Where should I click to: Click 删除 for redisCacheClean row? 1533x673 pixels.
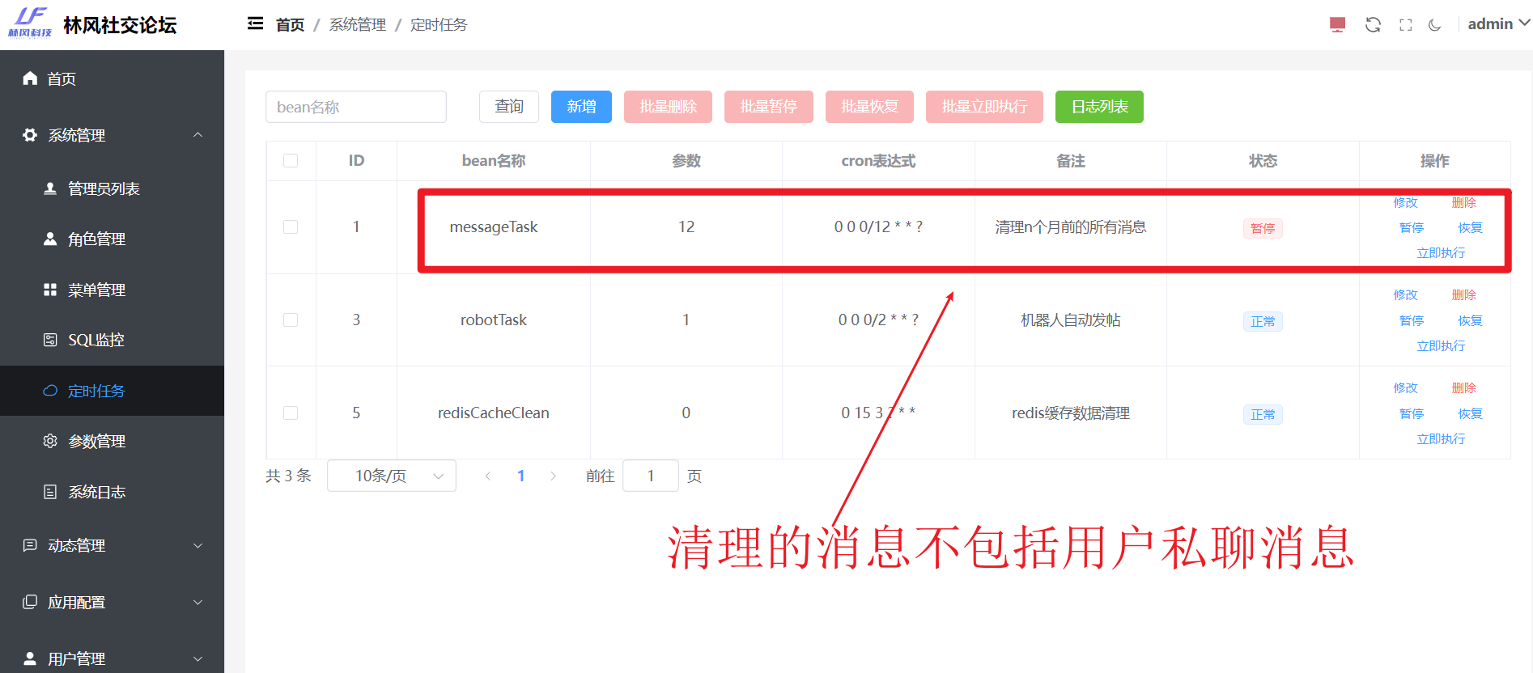pos(1464,387)
